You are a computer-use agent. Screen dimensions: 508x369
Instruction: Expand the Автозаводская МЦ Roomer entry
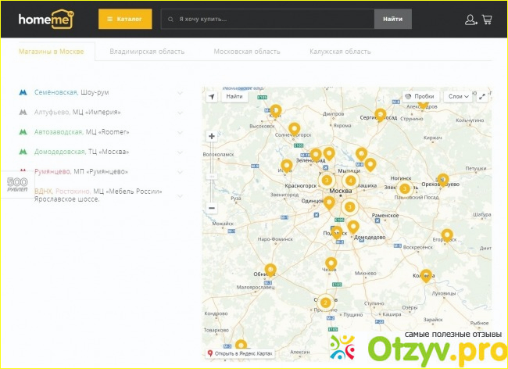point(181,131)
